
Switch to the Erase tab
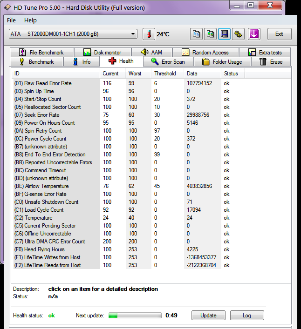coord(271,62)
